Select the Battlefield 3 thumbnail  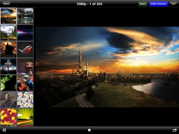[x=8, y=66]
